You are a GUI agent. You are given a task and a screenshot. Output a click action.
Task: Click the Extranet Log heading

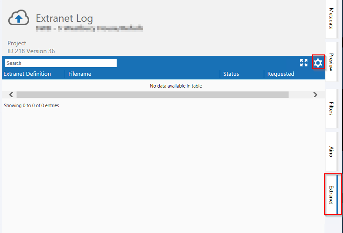pyautogui.click(x=64, y=18)
